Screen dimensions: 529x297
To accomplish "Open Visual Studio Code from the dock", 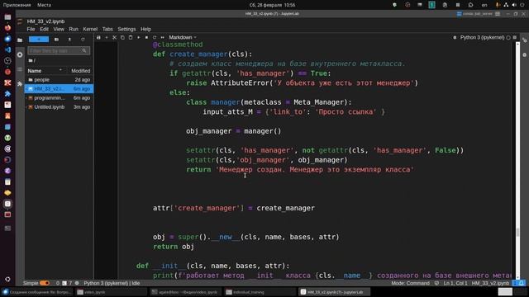I will point(7,49).
